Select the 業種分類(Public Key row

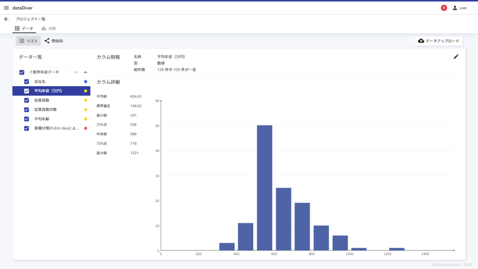(x=51, y=129)
